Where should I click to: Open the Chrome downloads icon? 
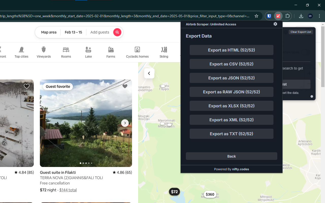click(x=301, y=16)
